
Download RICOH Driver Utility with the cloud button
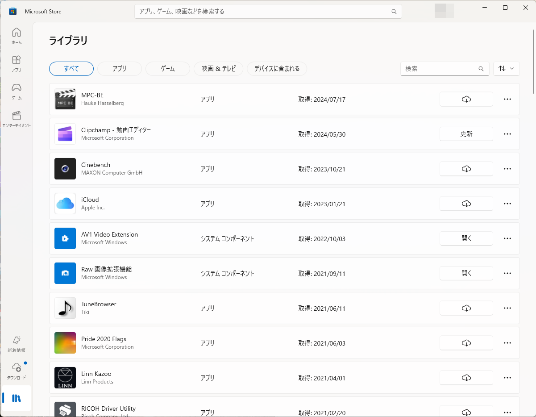pyautogui.click(x=466, y=411)
